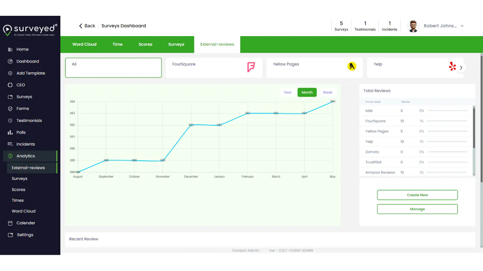Collapse the Analytics sidebar section

point(30,156)
